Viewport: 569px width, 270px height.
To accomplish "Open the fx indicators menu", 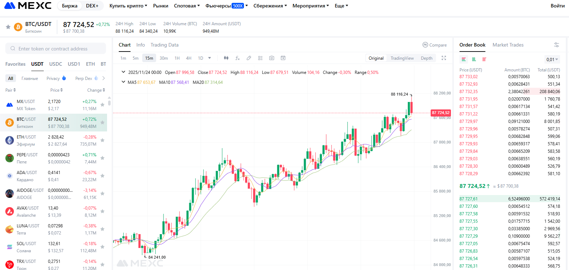I will [238, 58].
